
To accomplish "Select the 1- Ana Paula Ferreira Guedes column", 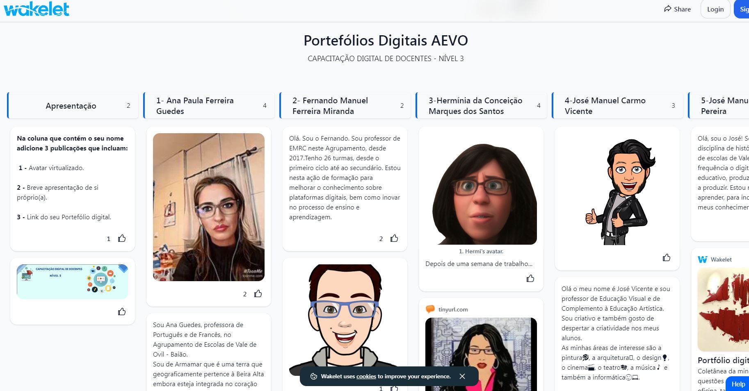I will [195, 106].
